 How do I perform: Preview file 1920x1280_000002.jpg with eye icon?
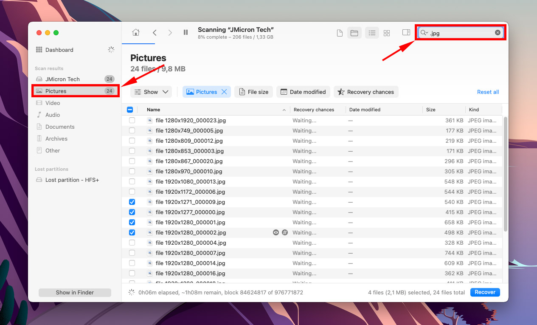coord(276,232)
